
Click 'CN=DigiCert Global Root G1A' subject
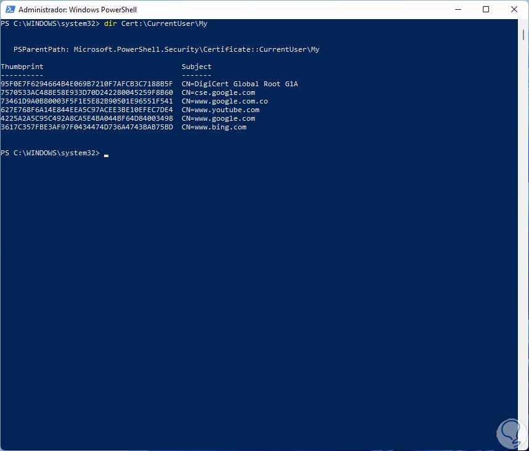point(240,84)
